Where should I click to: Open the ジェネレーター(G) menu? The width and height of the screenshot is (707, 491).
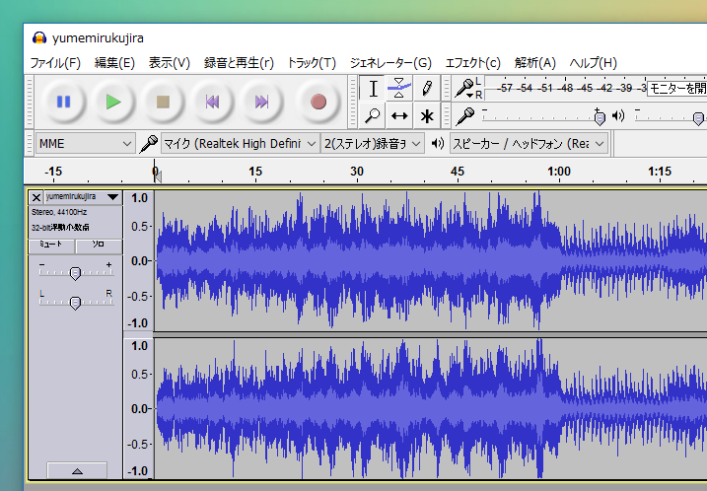click(390, 63)
